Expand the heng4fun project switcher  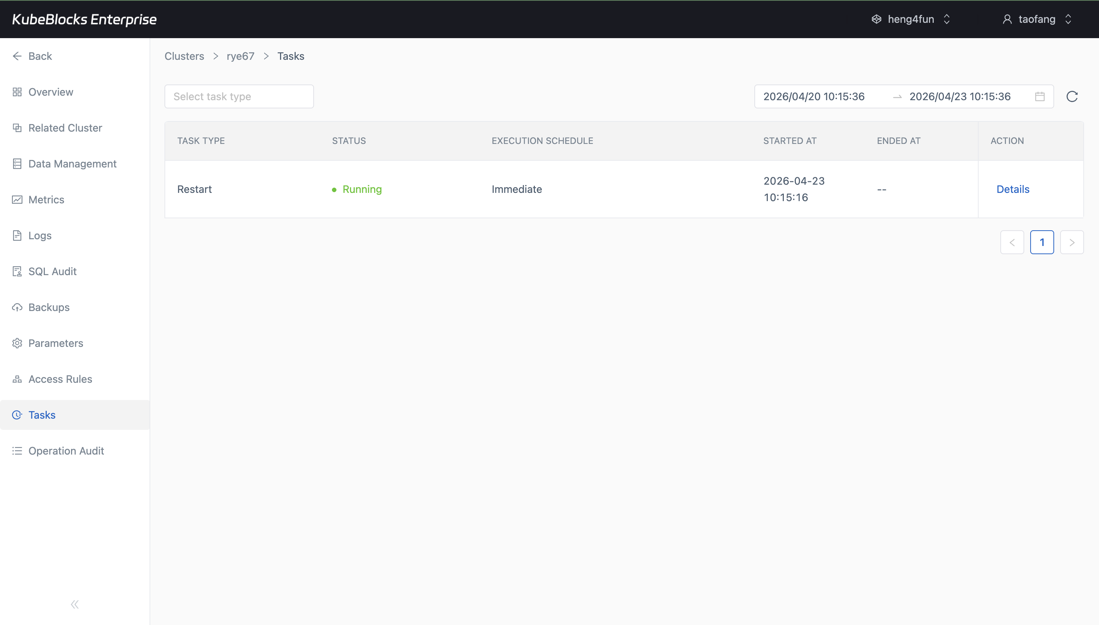[911, 19]
